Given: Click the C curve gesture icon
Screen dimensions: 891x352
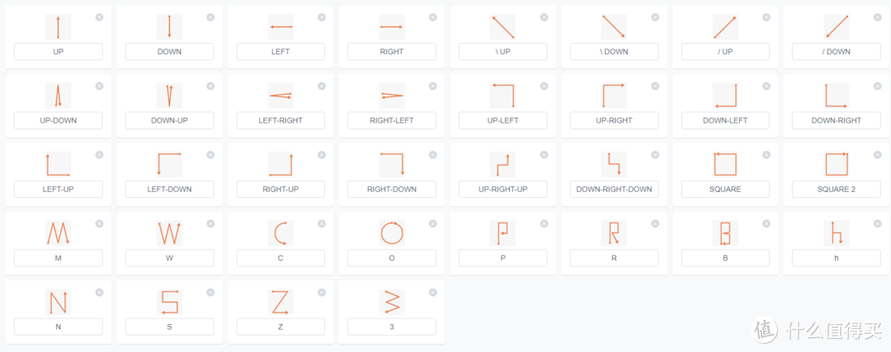Looking at the screenshot, I should (x=280, y=233).
